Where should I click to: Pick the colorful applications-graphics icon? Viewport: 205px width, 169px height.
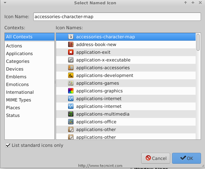pyautogui.click(x=70, y=91)
